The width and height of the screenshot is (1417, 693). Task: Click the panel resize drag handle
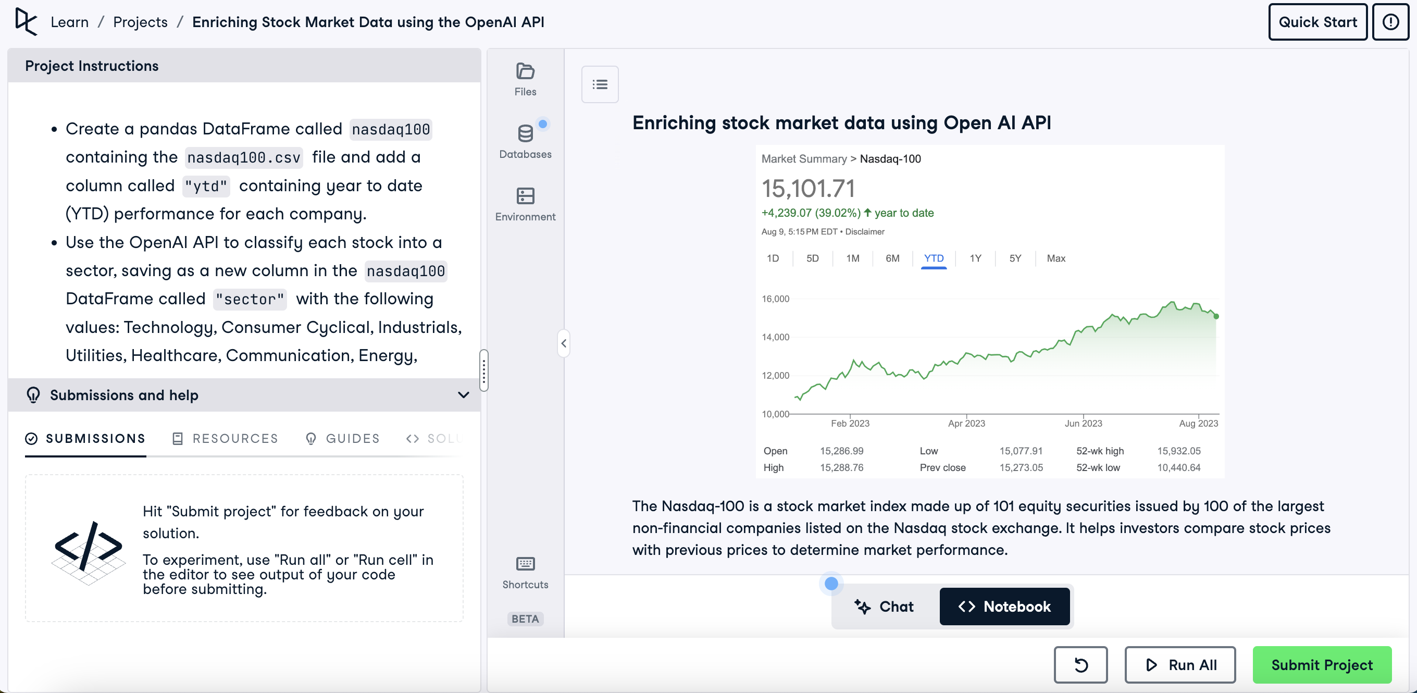[x=483, y=369]
